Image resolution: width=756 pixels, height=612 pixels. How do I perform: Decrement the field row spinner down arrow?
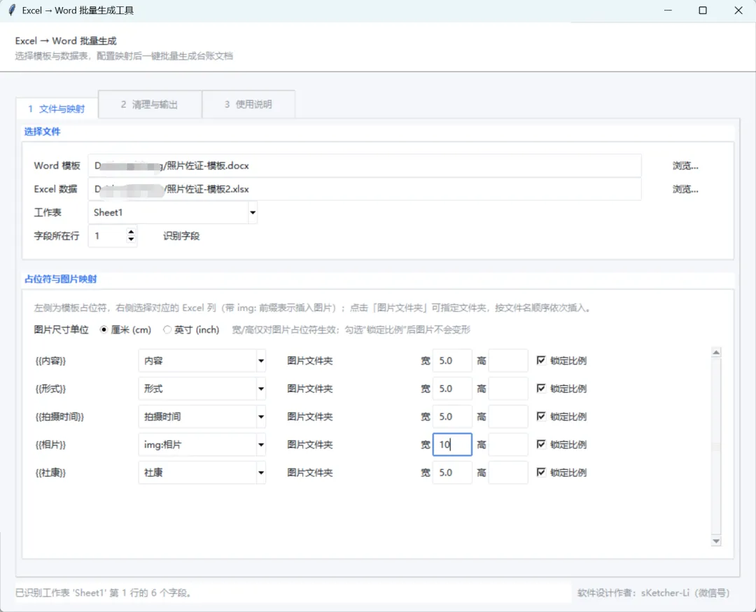pos(131,239)
